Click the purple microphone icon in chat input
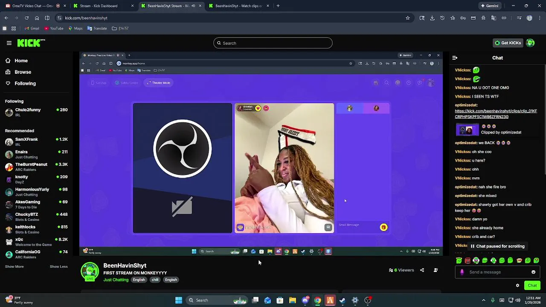This screenshot has width=546, height=307. (x=462, y=272)
